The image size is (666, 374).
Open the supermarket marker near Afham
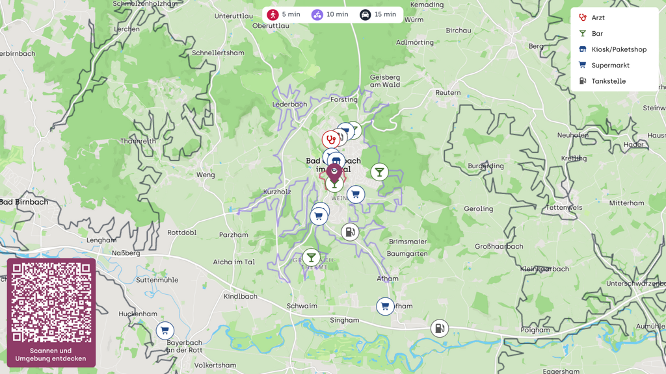tap(385, 306)
